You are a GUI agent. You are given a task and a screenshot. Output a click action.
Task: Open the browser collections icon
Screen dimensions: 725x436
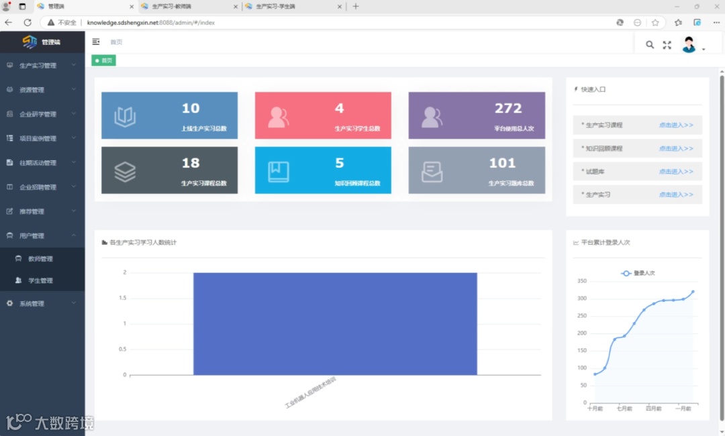(x=697, y=22)
